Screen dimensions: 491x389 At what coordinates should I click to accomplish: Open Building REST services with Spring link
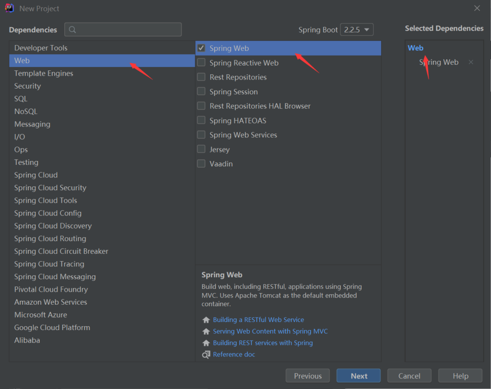tap(263, 343)
